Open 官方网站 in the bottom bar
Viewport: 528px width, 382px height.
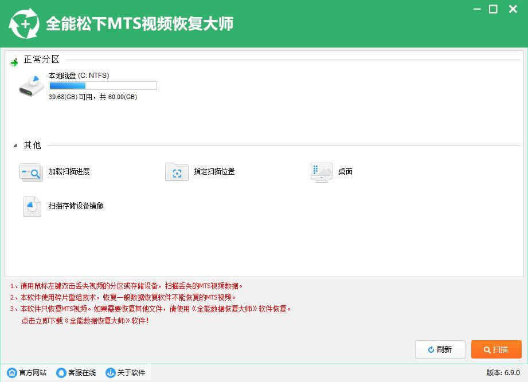[x=27, y=373]
